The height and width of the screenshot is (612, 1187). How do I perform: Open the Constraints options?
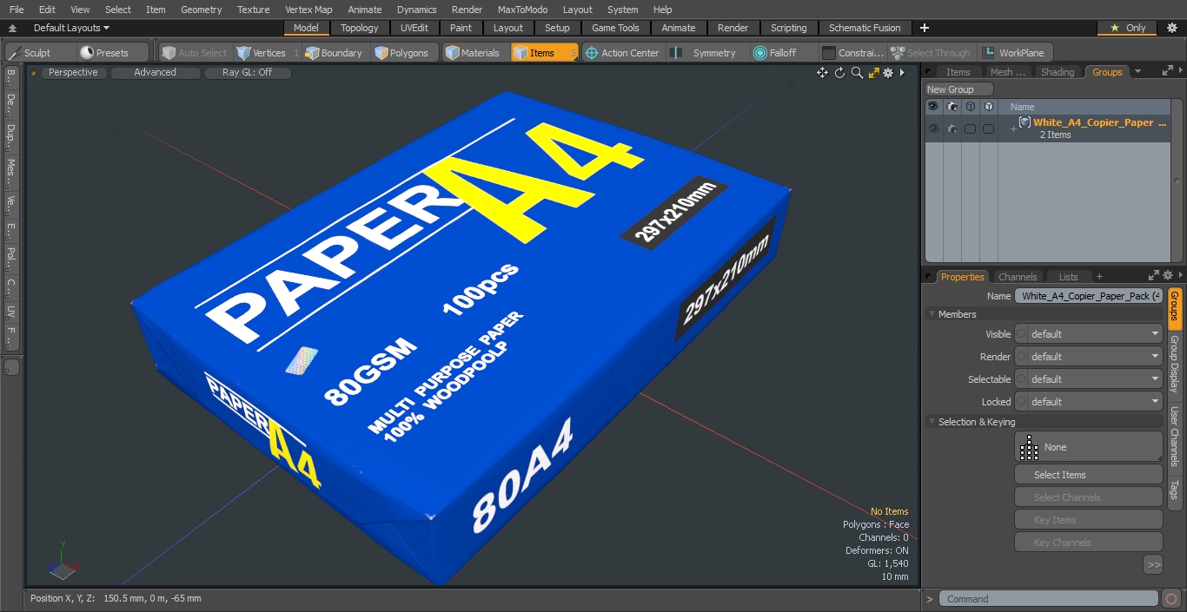point(853,53)
